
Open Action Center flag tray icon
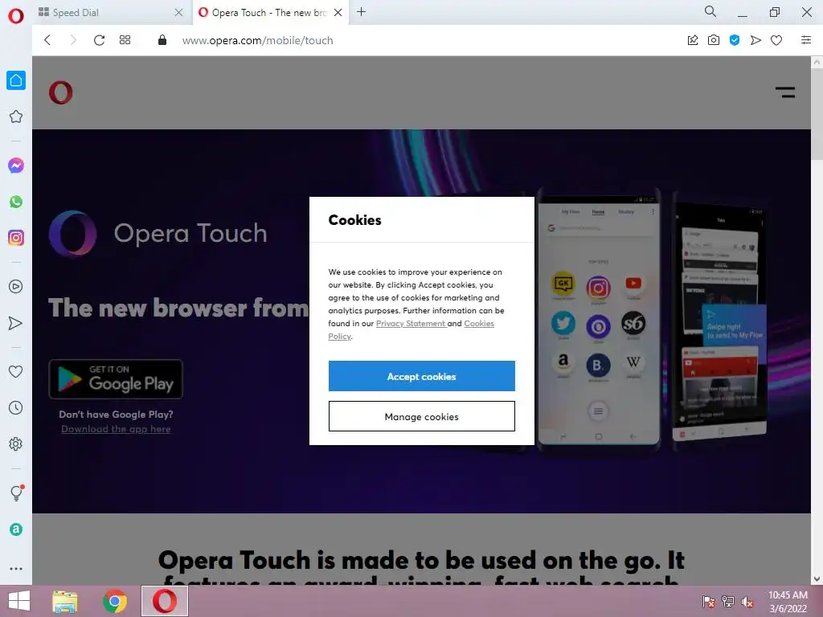(x=709, y=602)
